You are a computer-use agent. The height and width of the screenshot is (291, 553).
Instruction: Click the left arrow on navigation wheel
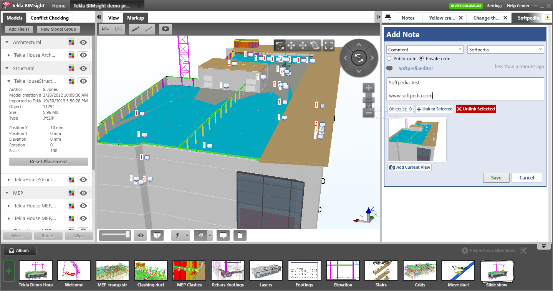click(345, 58)
